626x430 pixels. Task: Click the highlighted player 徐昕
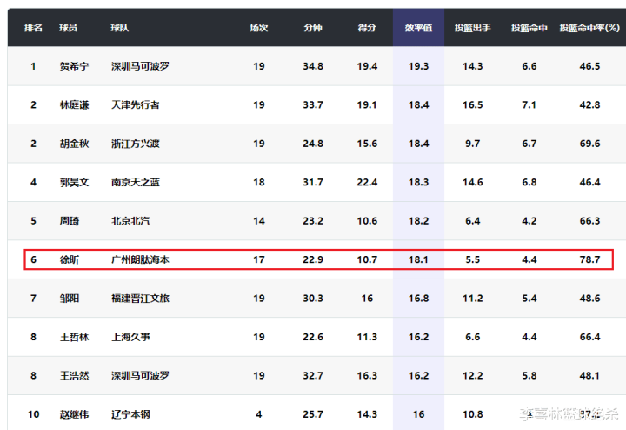tap(69, 259)
